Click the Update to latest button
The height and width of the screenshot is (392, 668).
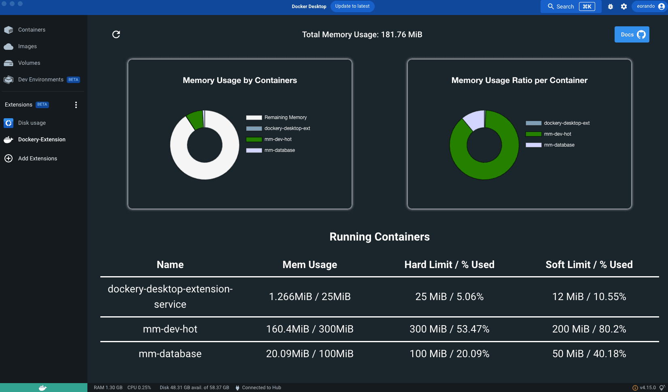(x=352, y=6)
